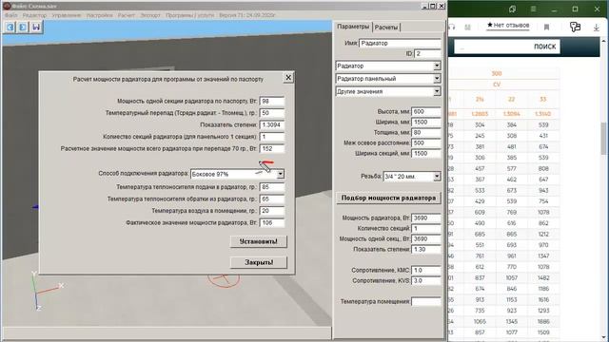The image size is (609, 342).
Task: Edit the 'Ширина секций, мм' field
Action: [x=426, y=154]
